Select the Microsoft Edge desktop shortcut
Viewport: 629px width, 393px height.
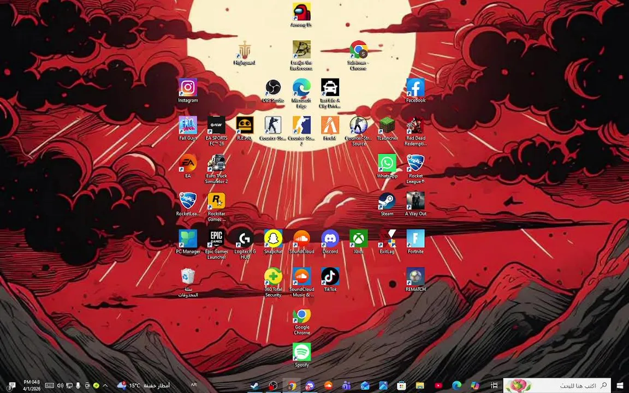(301, 93)
